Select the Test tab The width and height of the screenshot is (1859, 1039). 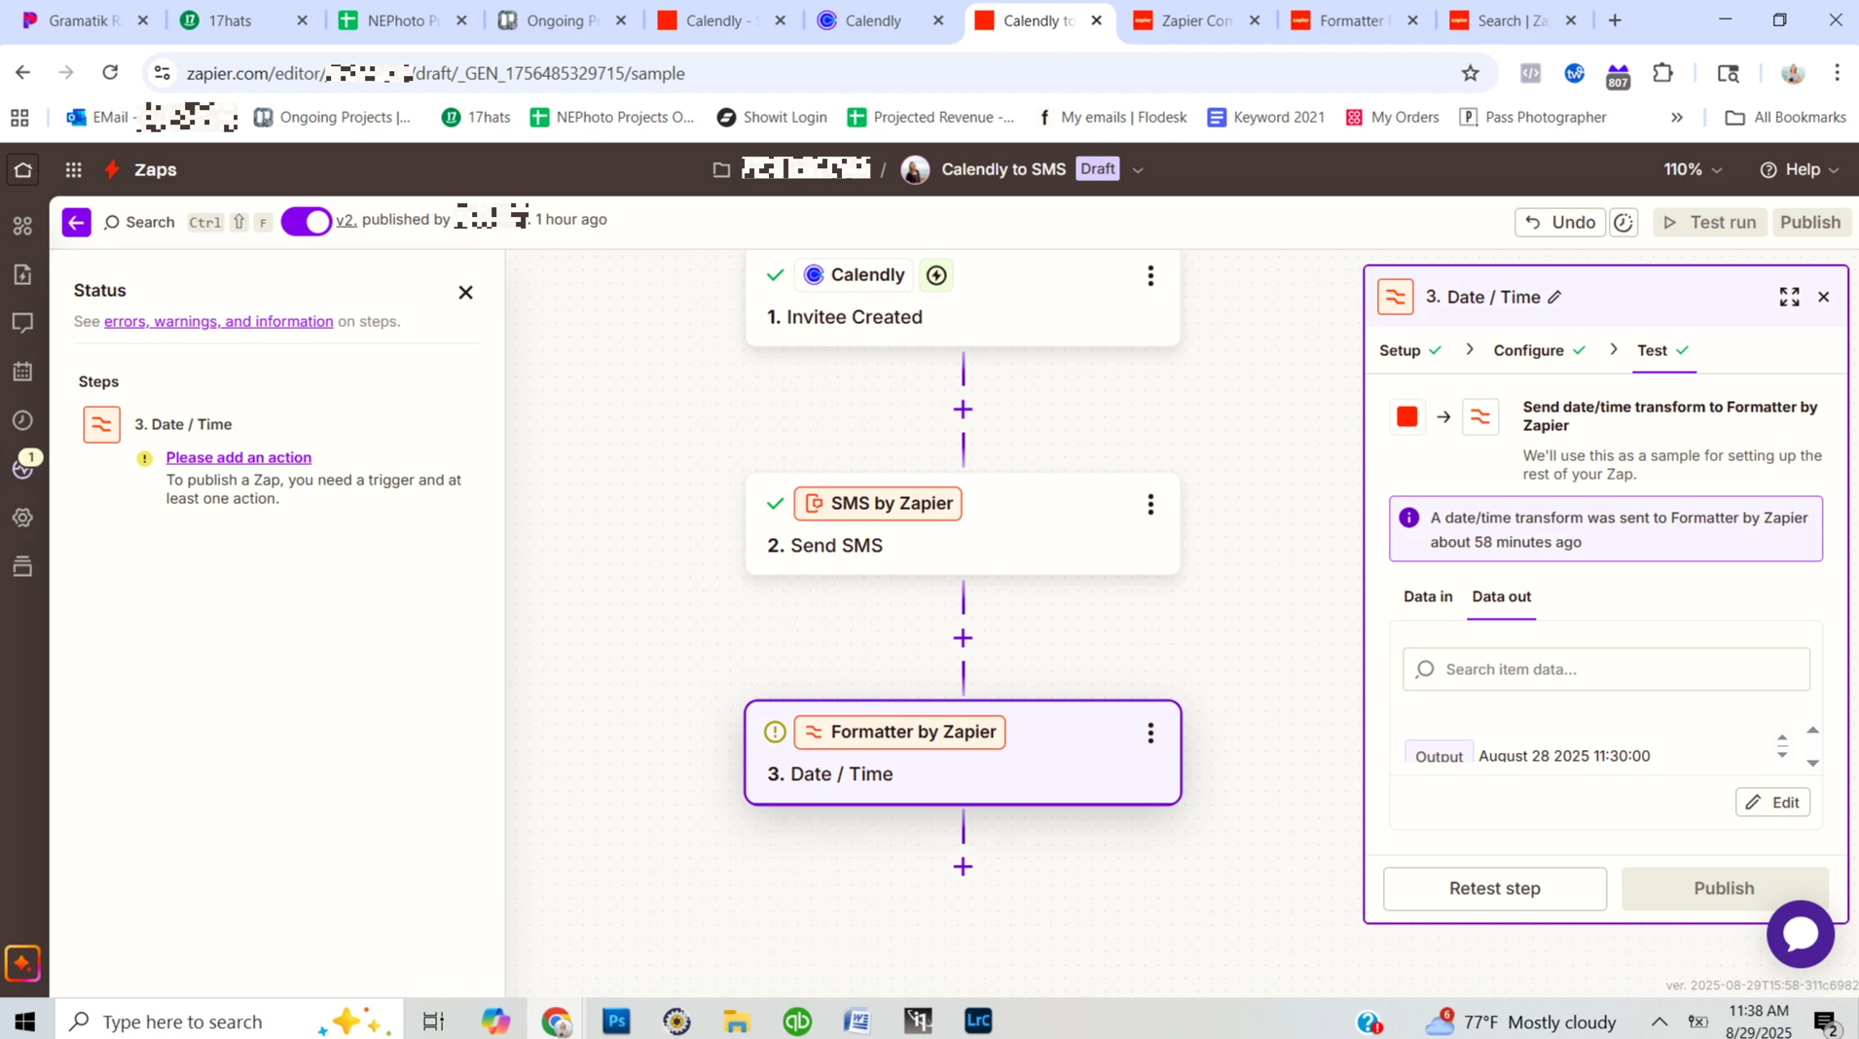pos(1663,350)
